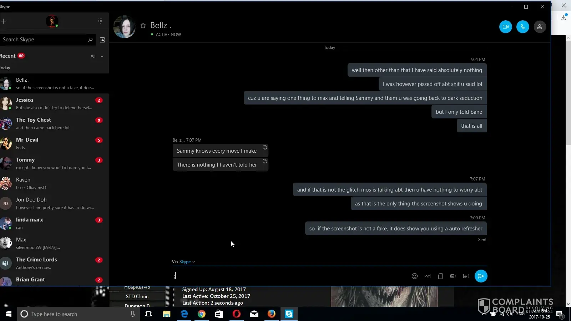Screen dimensions: 571x321
Task: Toggle favorite star next to Bellz
Action: [x=143, y=25]
